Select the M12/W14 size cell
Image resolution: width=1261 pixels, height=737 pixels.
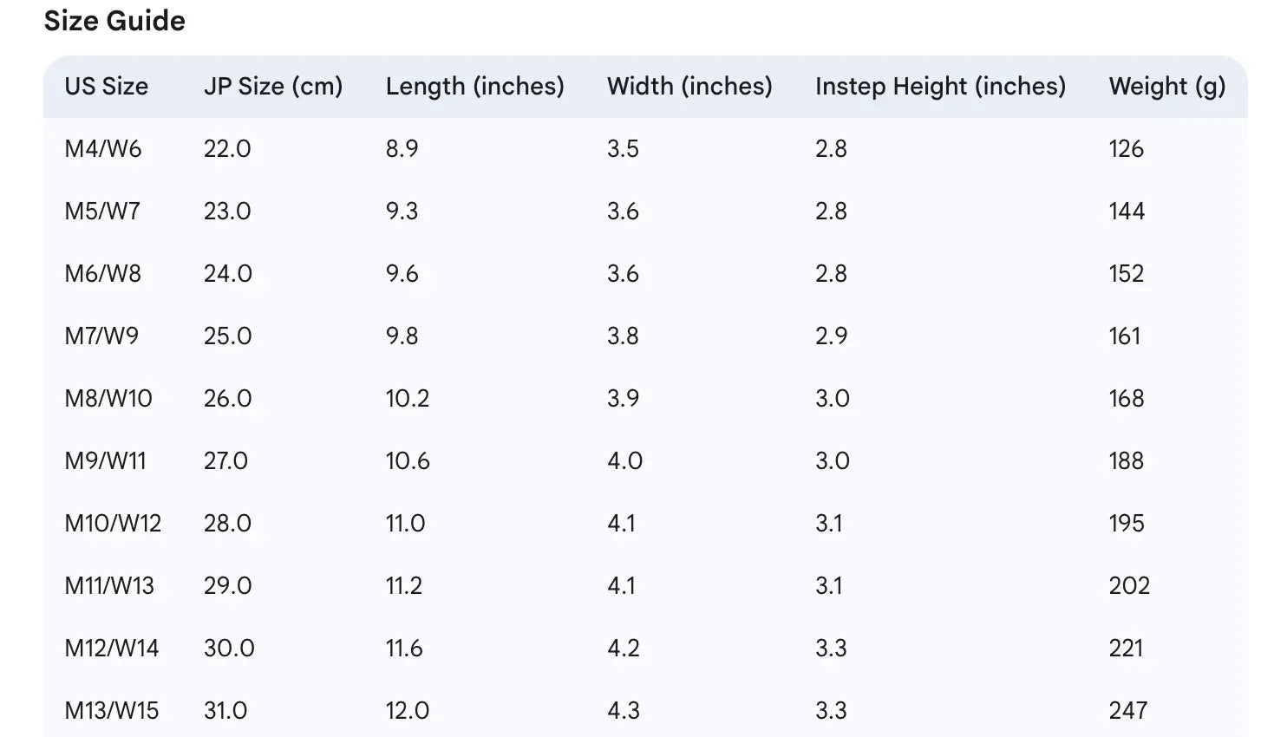point(111,649)
